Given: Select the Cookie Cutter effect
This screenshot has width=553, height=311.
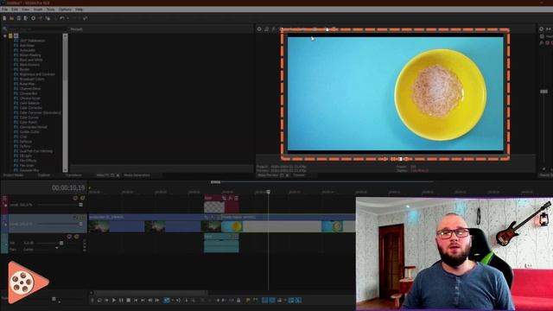Looking at the screenshot, I should click(29, 132).
